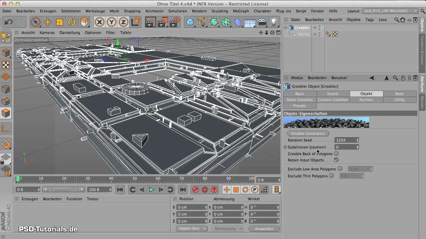Select the Move tool
Viewport: 426px width, 239px height.
point(48,22)
